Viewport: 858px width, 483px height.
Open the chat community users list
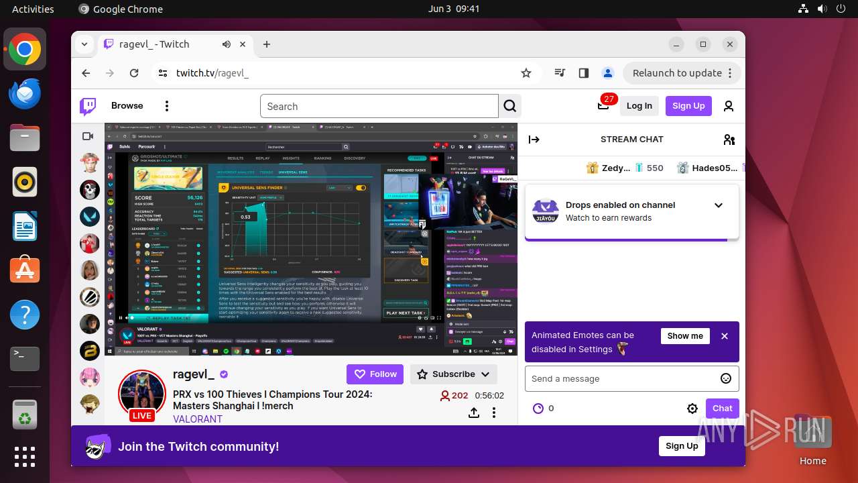[729, 140]
